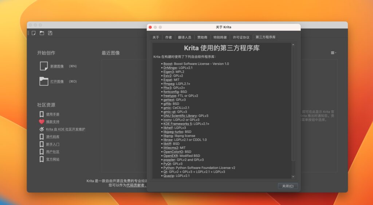Open the Quazip library link
The width and height of the screenshot is (373, 205).
click(169, 176)
